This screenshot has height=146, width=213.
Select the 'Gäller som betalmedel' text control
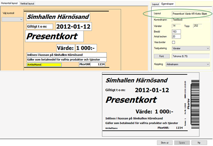point(67,60)
